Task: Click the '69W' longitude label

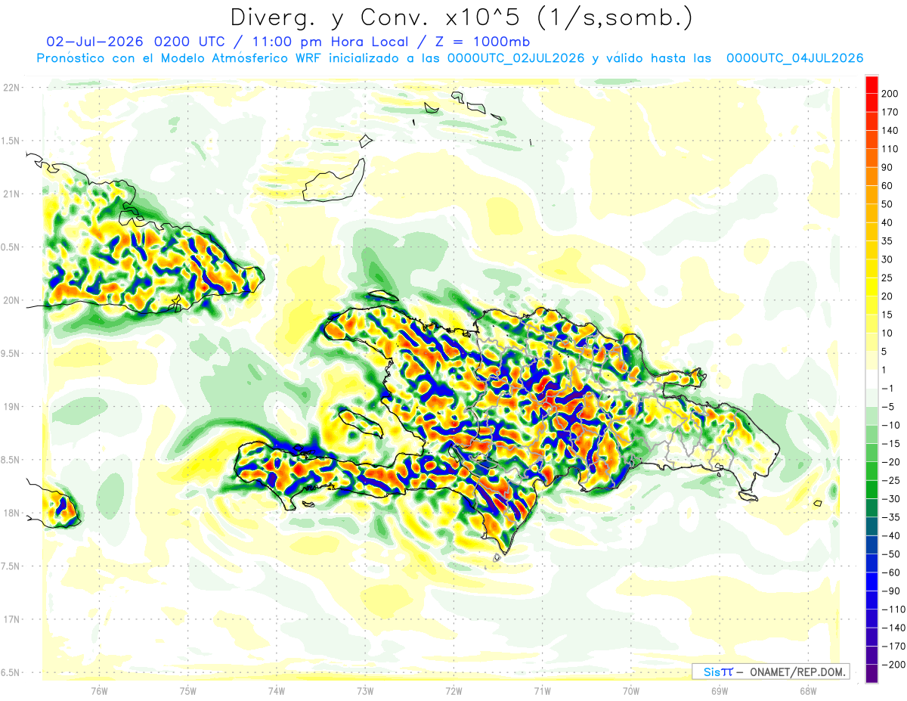Action: (720, 690)
